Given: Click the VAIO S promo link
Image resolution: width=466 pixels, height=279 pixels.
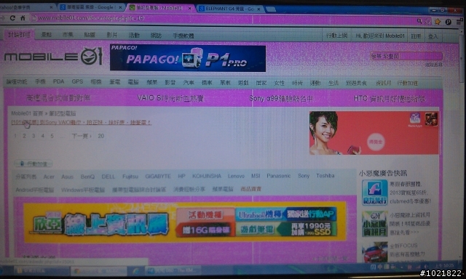Looking at the screenshot, I should click(170, 98).
